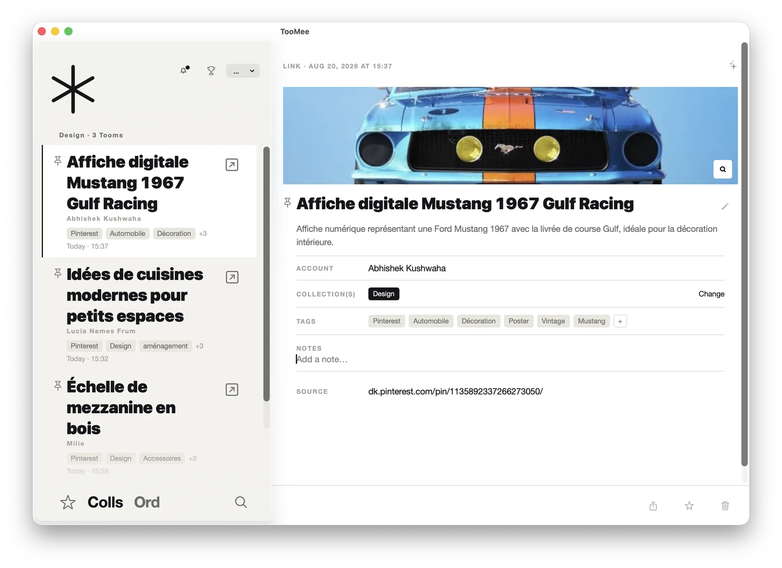The height and width of the screenshot is (568, 782).
Task: Click the Pinterest tag under Idées de cuisines
Action: (x=84, y=346)
